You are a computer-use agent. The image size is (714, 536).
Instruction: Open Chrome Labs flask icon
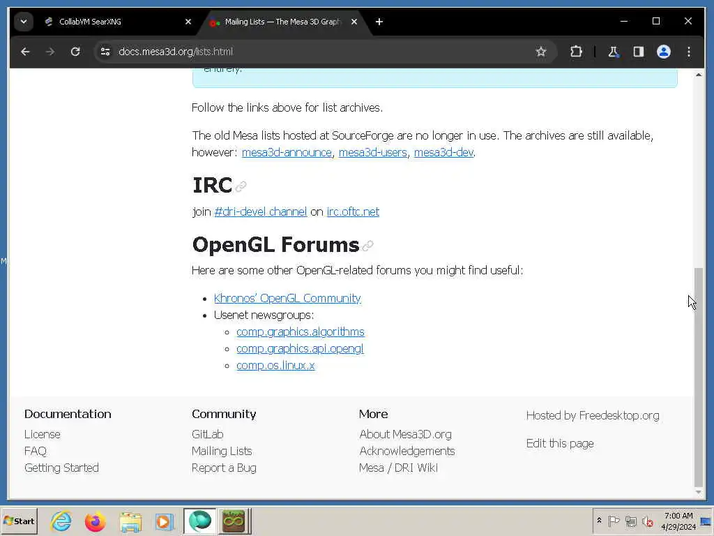pyautogui.click(x=614, y=52)
